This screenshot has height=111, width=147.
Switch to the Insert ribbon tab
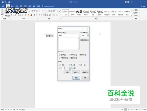(12, 6)
